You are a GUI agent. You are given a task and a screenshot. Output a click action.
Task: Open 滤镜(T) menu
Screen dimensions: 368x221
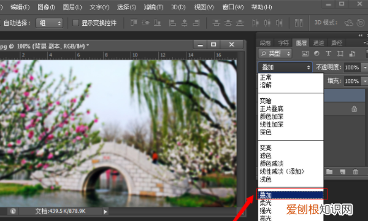coord(153,7)
